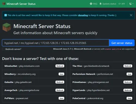Click the Bedrock badge on The Hive row

click(128, 66)
